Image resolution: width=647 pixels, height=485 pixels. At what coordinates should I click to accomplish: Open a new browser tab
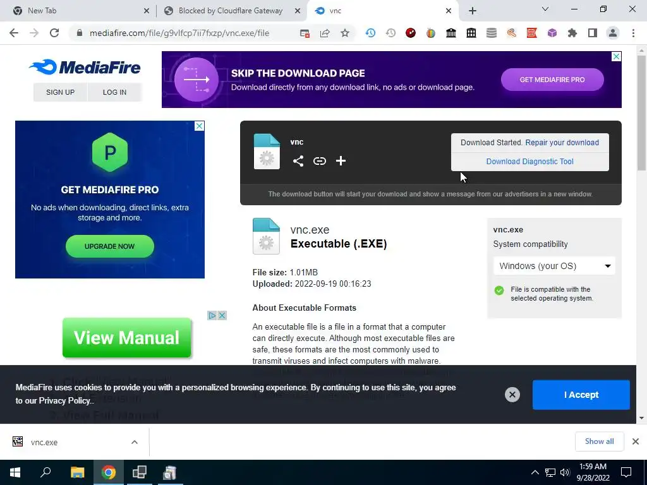click(x=473, y=11)
